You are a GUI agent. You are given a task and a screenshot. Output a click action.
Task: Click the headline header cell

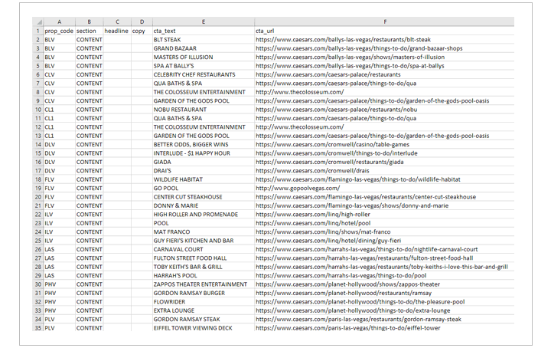[x=116, y=31]
